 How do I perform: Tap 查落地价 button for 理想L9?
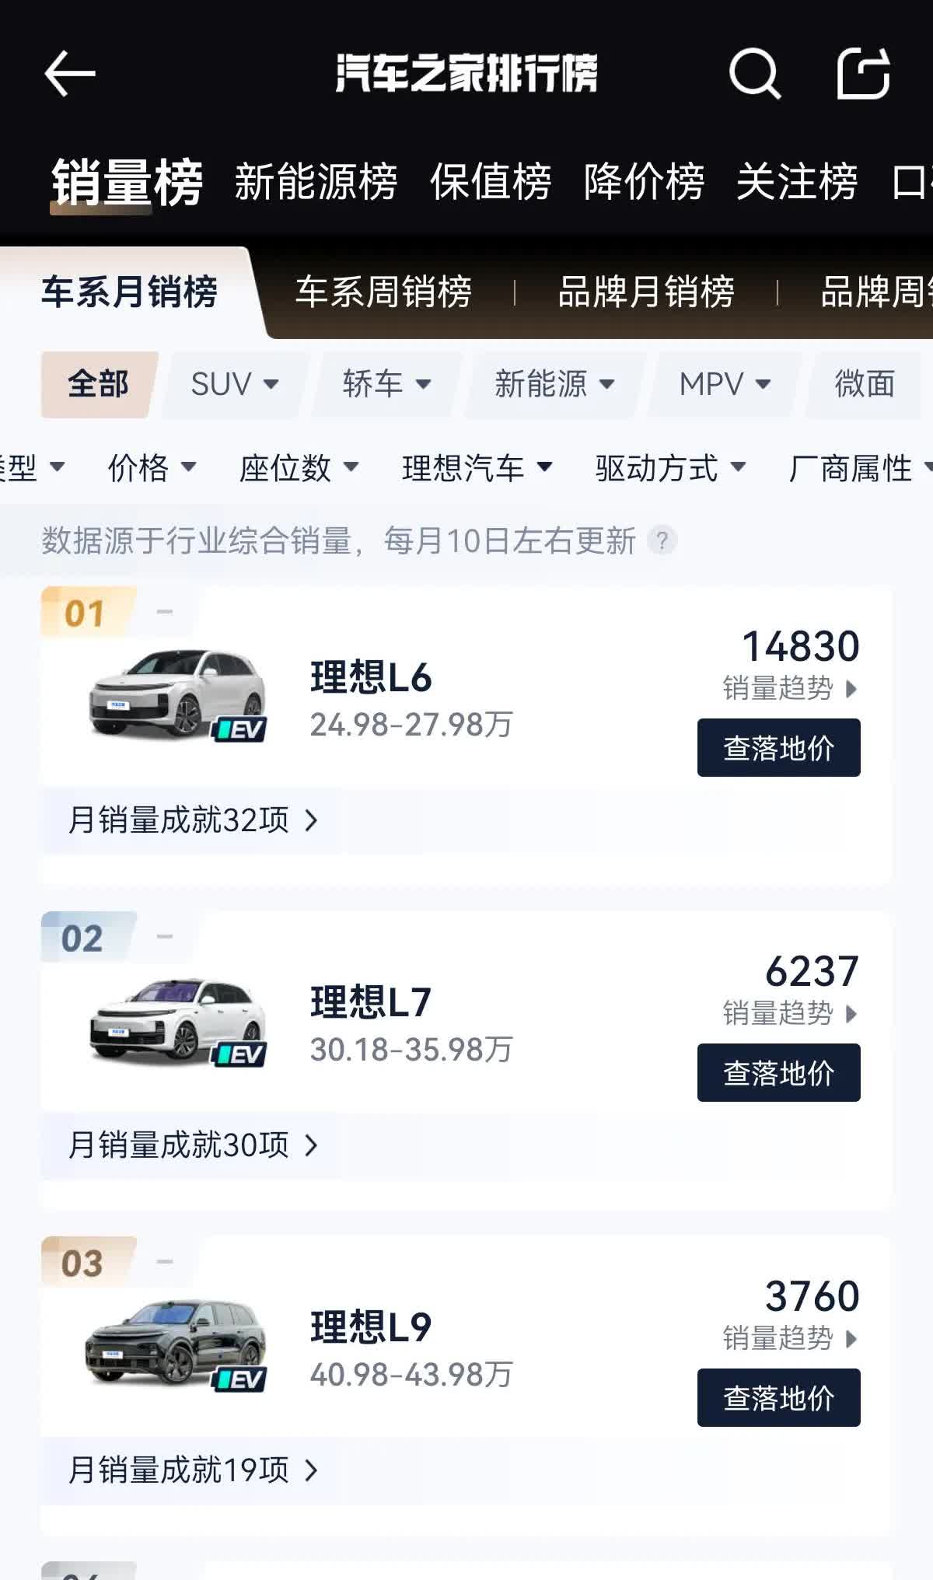(778, 1398)
